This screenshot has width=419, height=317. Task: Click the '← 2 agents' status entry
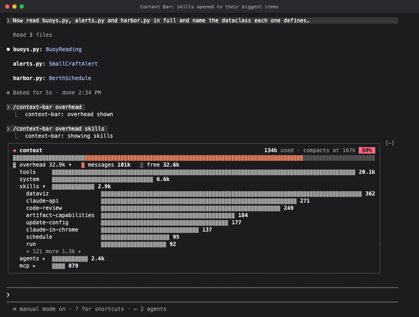pyautogui.click(x=150, y=309)
